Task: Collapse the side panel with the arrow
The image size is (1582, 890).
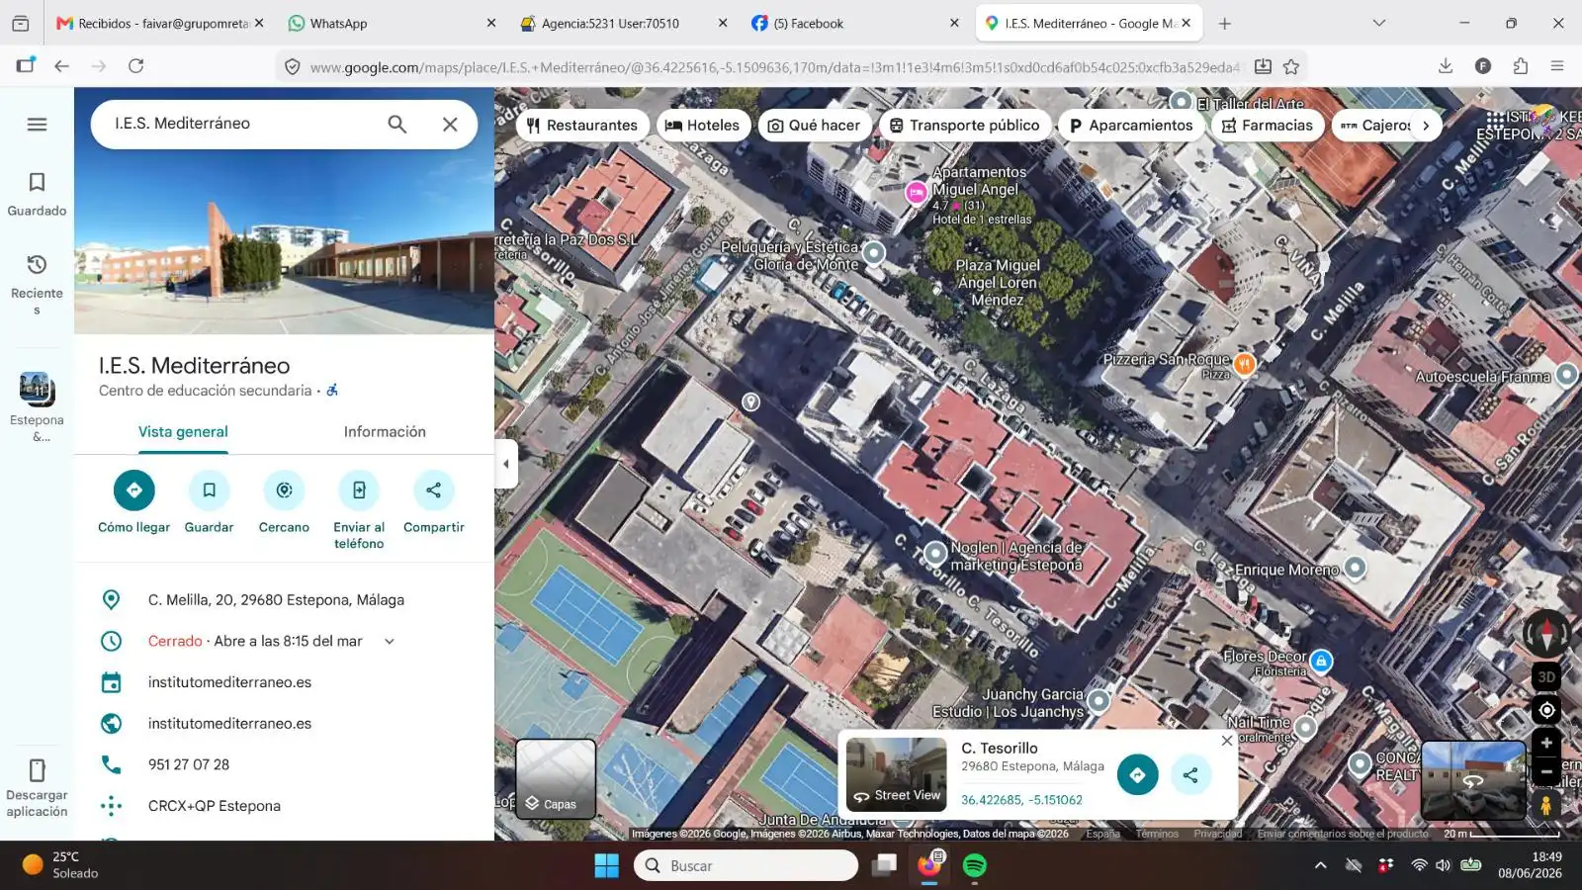Action: (x=506, y=464)
